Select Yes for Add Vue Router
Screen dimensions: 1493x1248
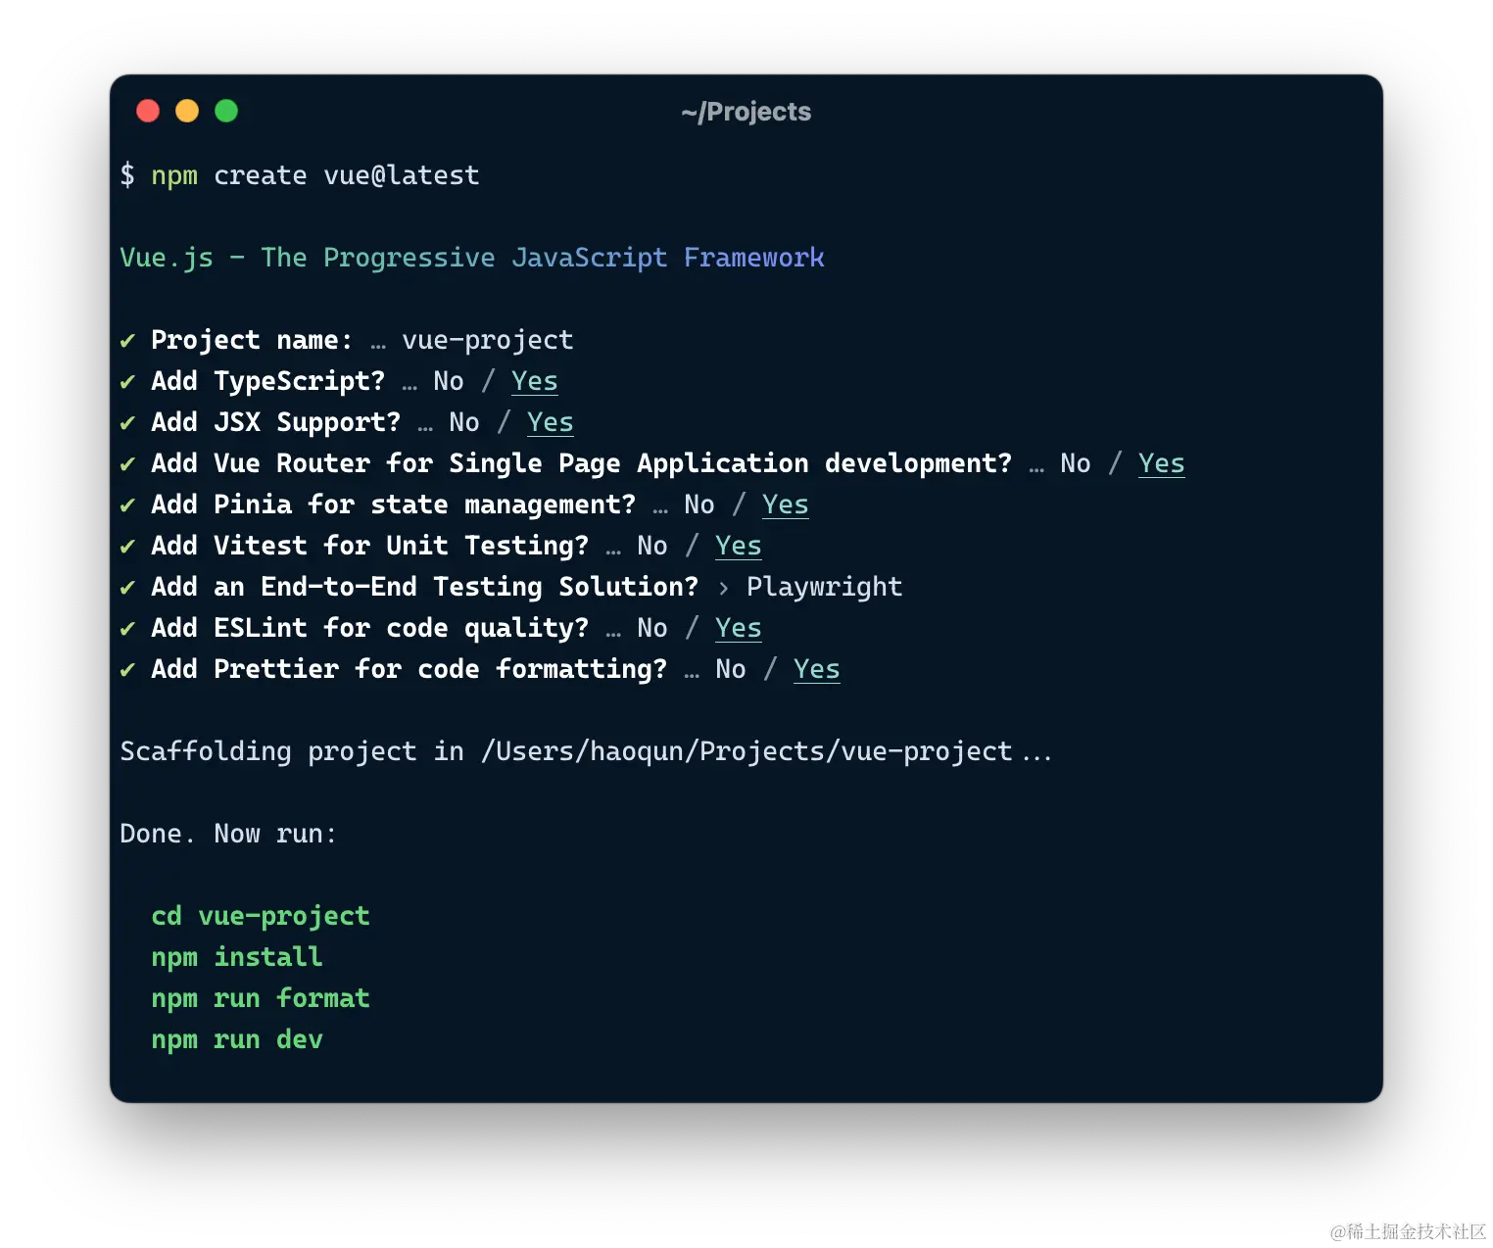pos(1162,463)
